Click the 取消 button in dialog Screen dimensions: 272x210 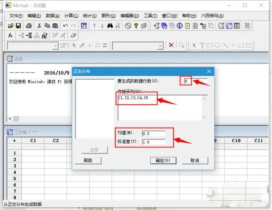pos(195,161)
